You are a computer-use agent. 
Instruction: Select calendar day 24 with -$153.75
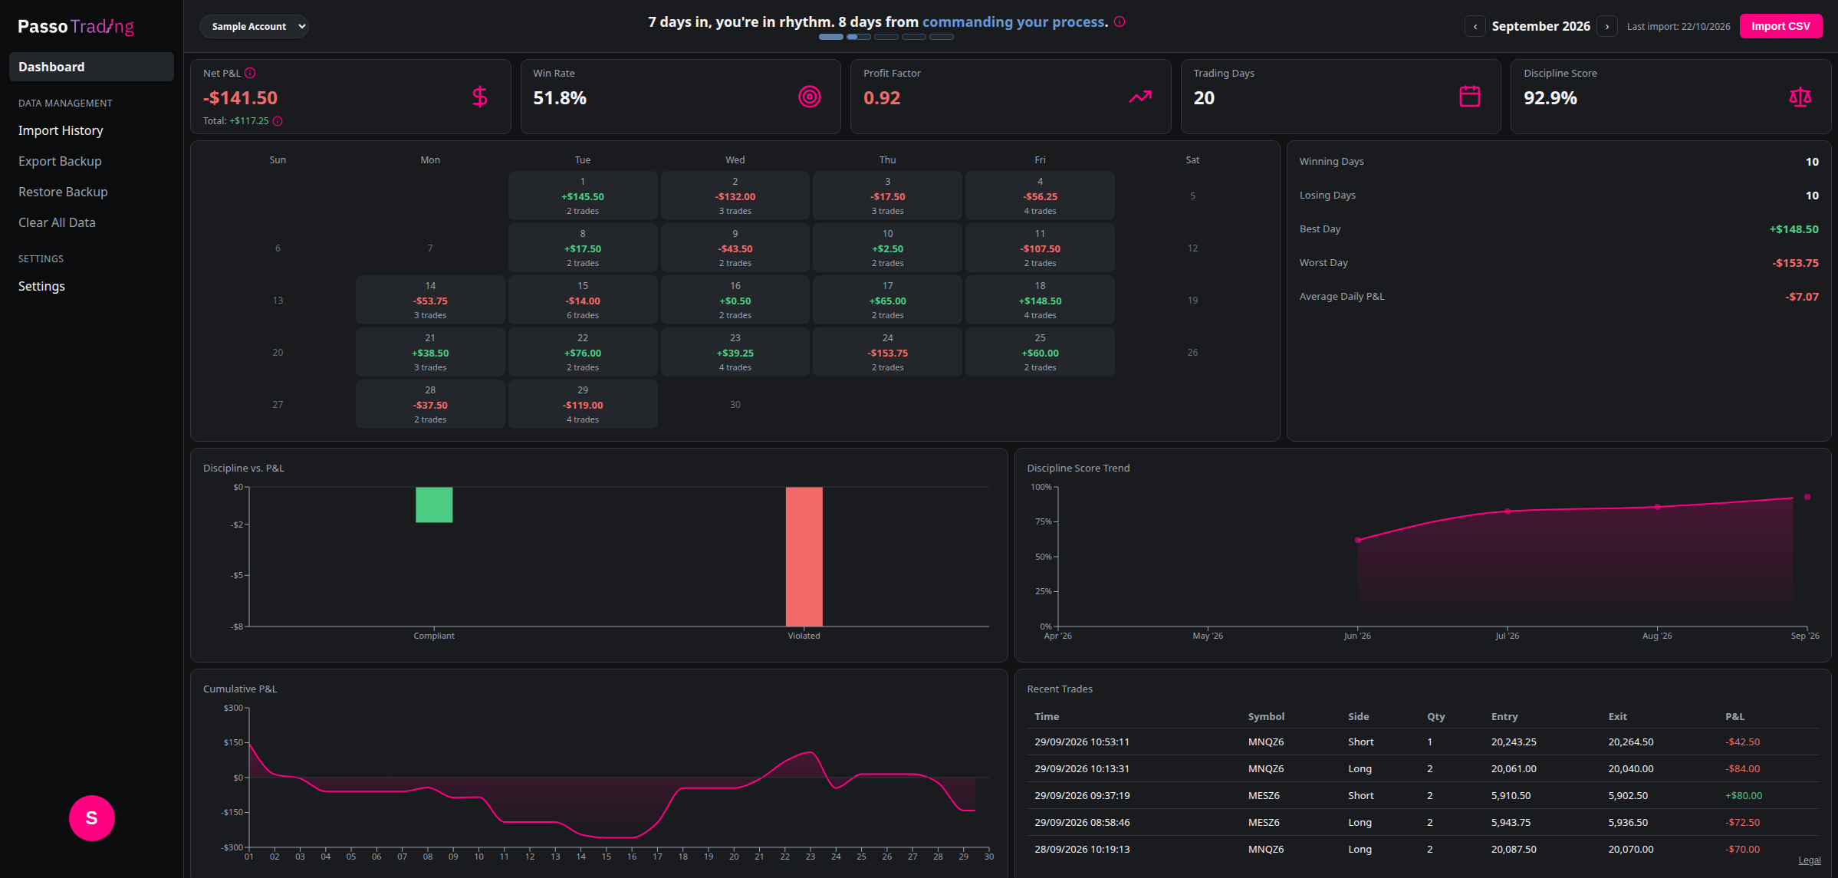pos(887,352)
